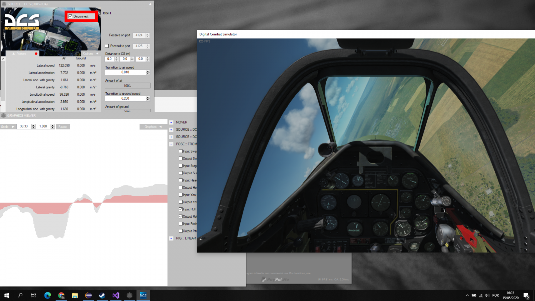Click the Lateral speed 122.090 value
Image resolution: width=535 pixels, height=301 pixels.
coord(64,66)
